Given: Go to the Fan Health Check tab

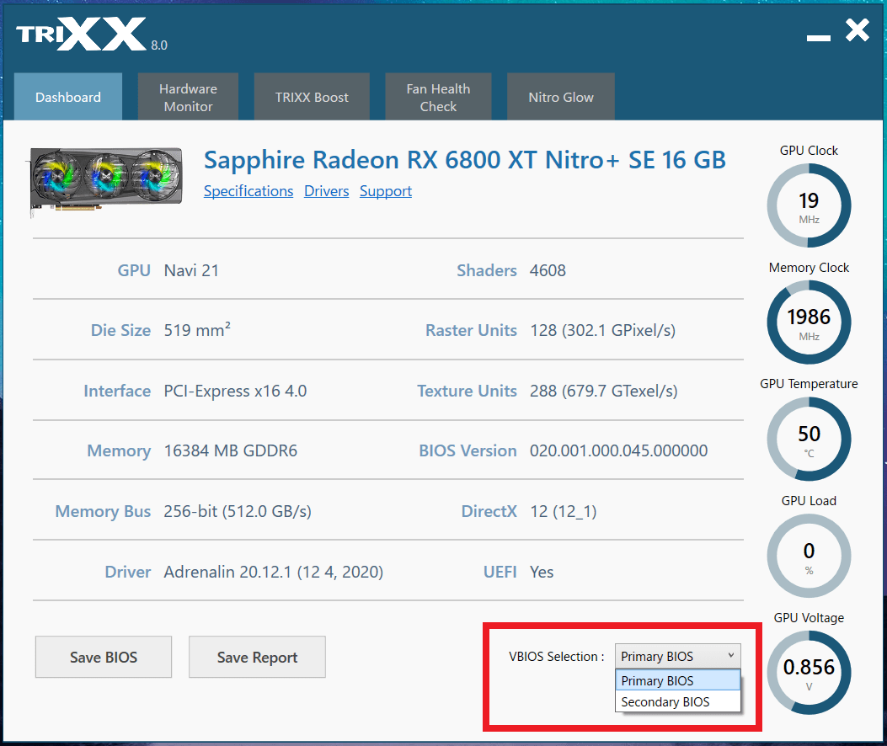Looking at the screenshot, I should tap(438, 97).
